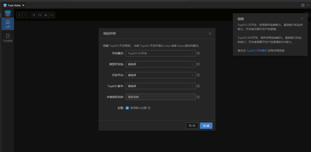Focus the 本地项目名称 input field
Image resolution: width=311 pixels, height=152 pixels.
tap(161, 97)
